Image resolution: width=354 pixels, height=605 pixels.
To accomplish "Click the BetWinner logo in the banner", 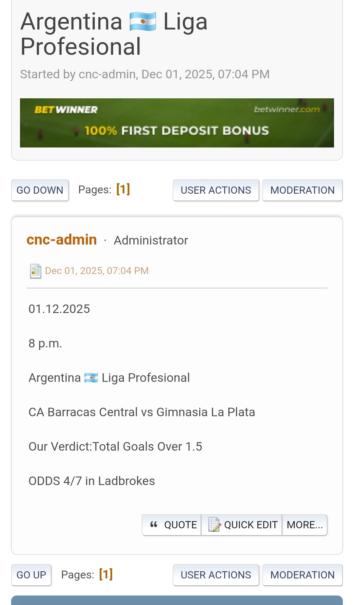I will point(66,110).
